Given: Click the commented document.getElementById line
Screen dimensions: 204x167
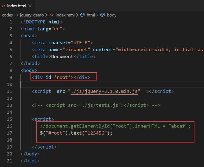Looking at the screenshot, I should coord(115,126).
